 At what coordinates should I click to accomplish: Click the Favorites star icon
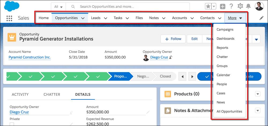[x=208, y=6]
